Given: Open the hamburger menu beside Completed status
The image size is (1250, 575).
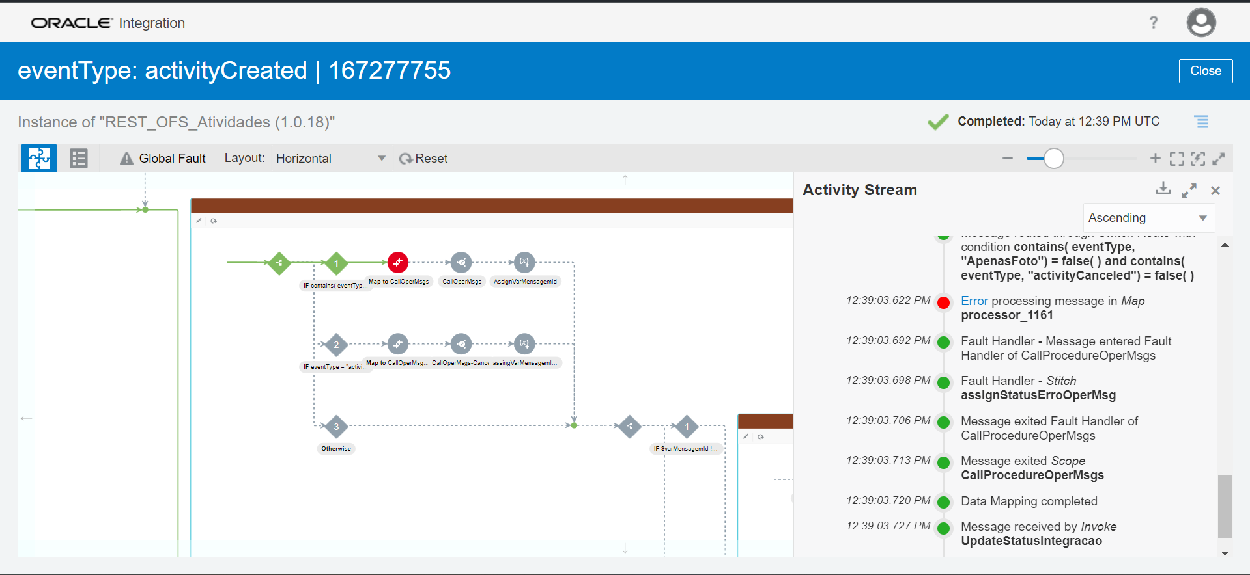Looking at the screenshot, I should tap(1201, 122).
